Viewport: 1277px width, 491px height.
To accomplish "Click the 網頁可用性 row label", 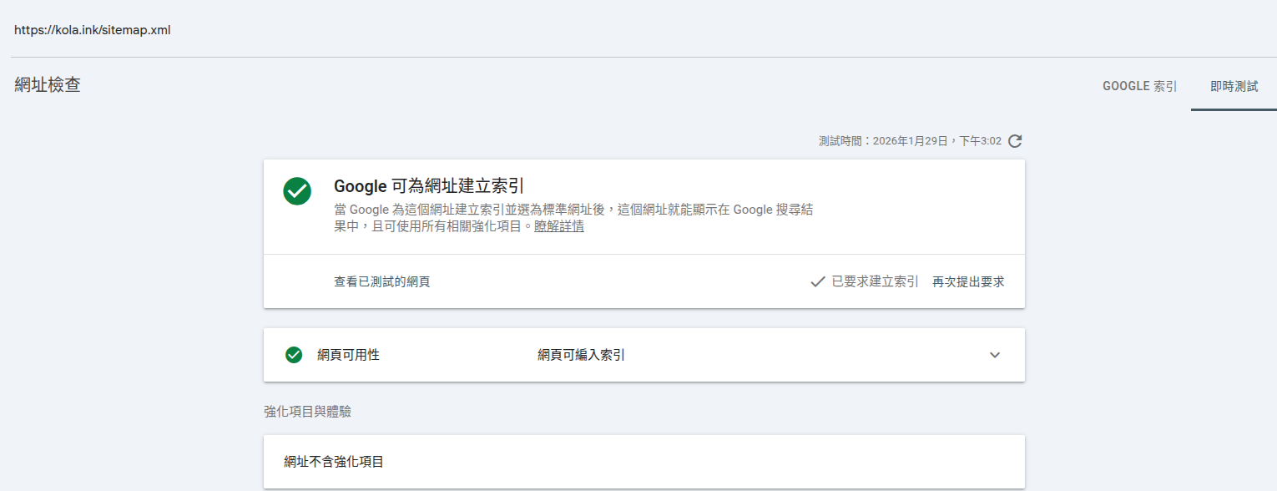I will pos(348,355).
